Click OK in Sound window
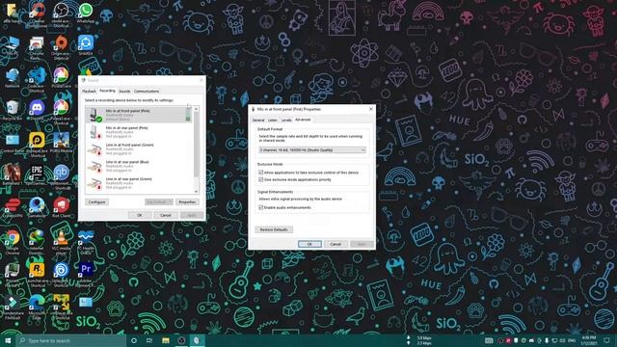This screenshot has height=347, width=617. pyautogui.click(x=139, y=215)
